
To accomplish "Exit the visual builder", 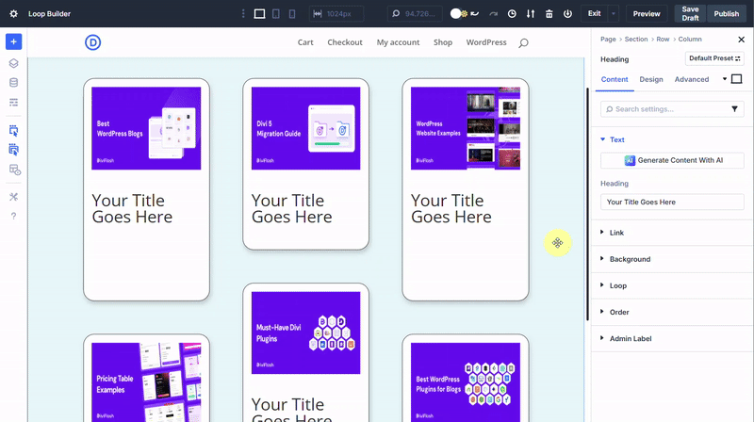I will click(595, 13).
